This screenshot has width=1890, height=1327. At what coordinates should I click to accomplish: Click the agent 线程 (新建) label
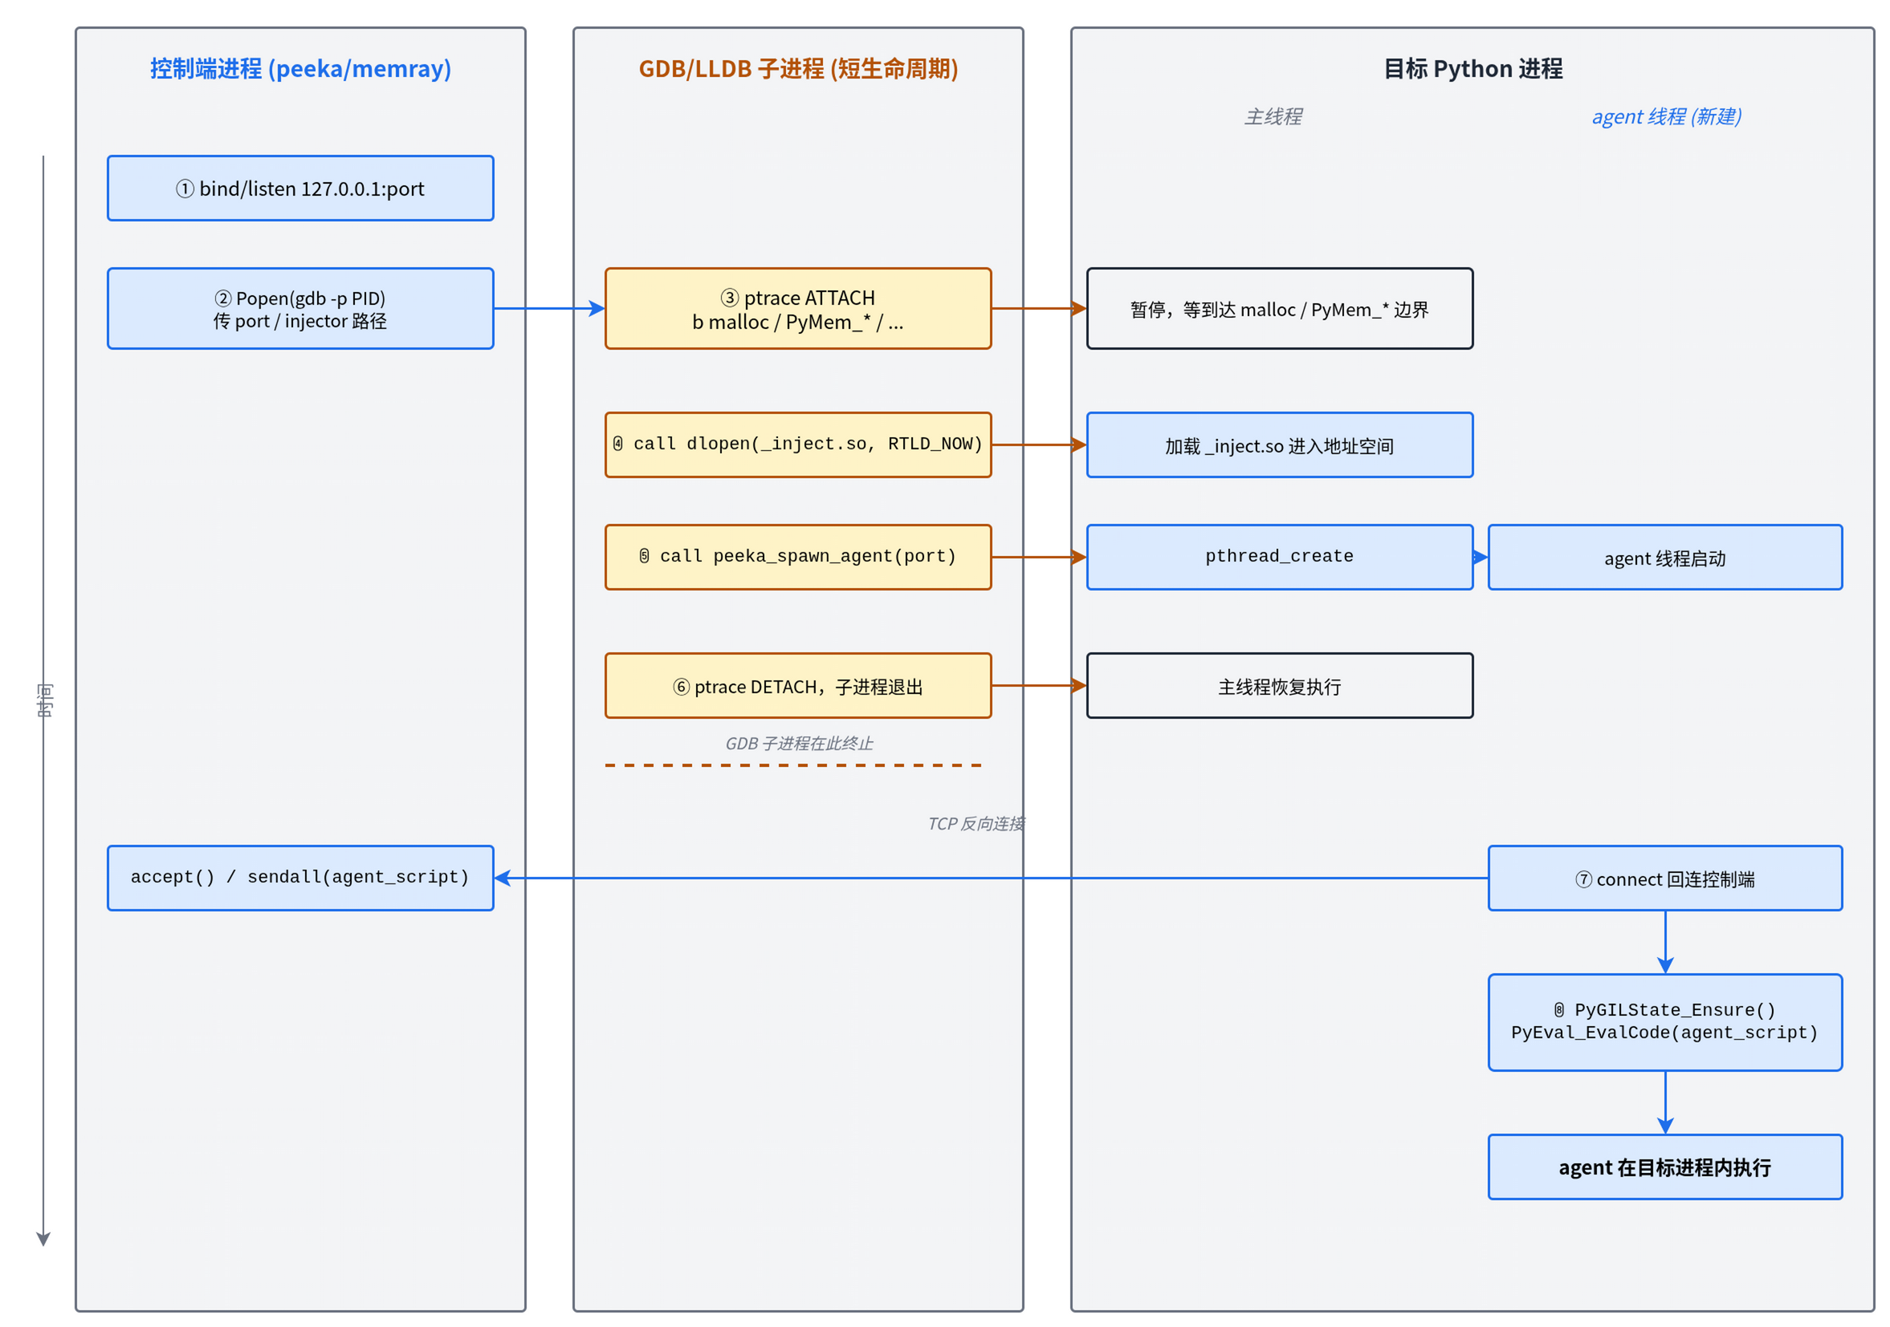pyautogui.click(x=1666, y=117)
